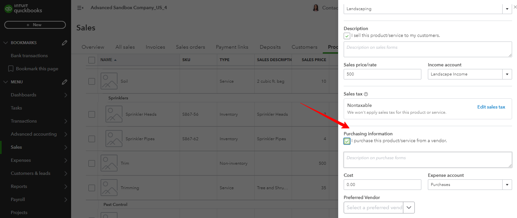This screenshot has width=517, height=218.
Task: Open Sales in the sidebar menu
Action: tap(16, 147)
